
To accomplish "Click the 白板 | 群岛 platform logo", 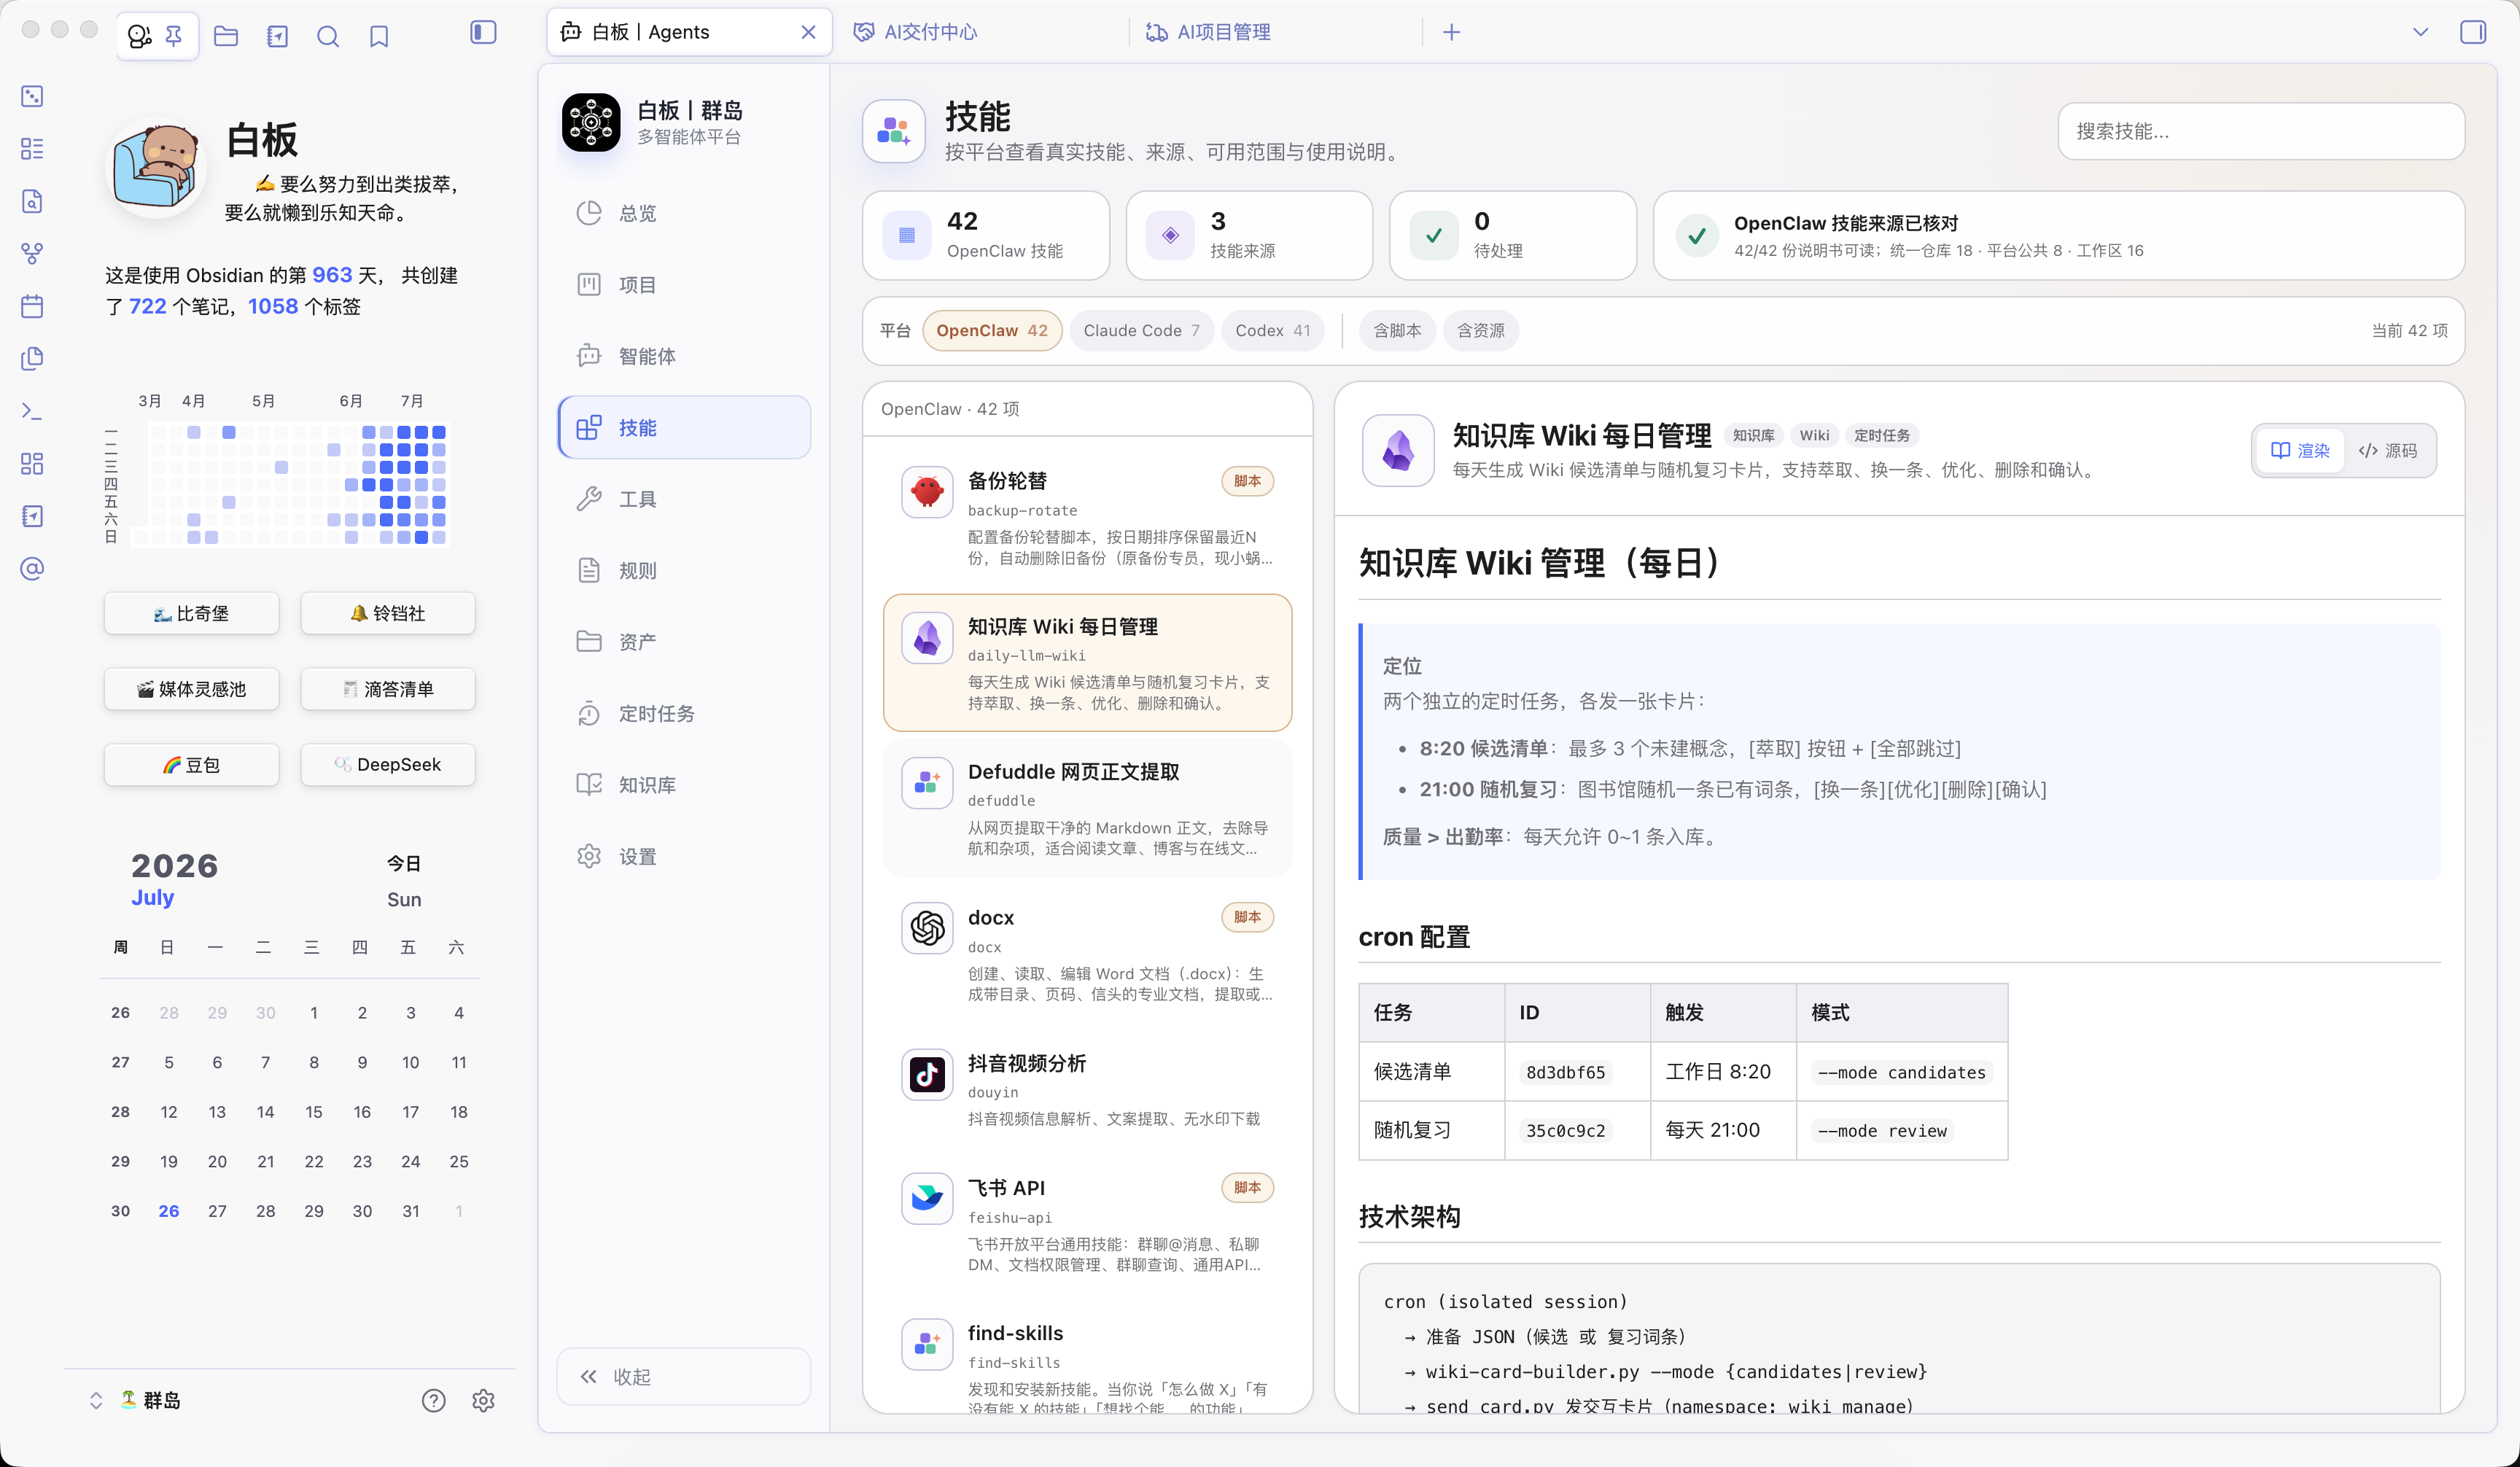I will click(591, 123).
